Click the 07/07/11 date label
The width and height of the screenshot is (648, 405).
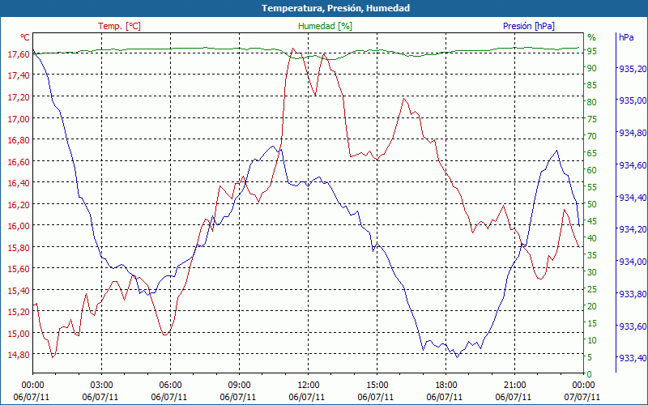(x=582, y=397)
